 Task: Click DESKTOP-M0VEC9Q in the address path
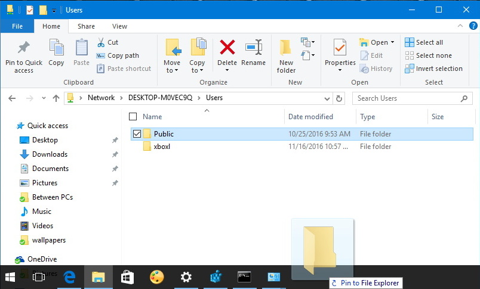pyautogui.click(x=160, y=98)
